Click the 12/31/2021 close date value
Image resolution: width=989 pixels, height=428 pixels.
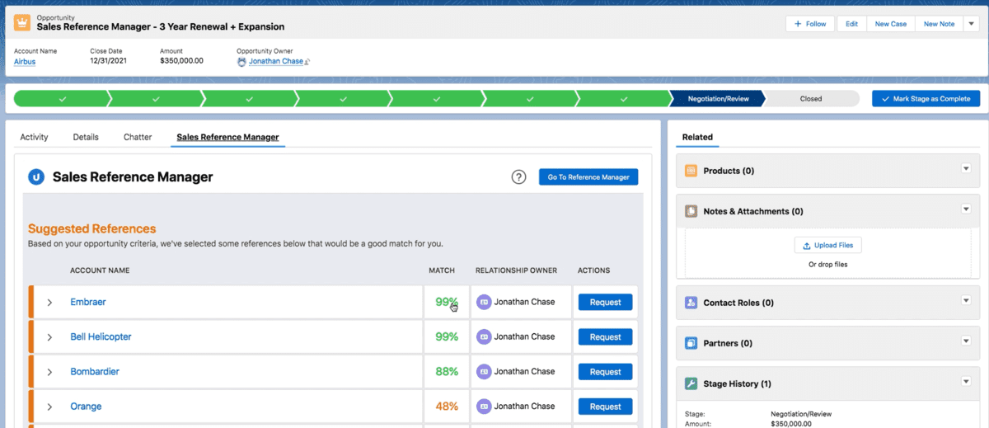110,61
